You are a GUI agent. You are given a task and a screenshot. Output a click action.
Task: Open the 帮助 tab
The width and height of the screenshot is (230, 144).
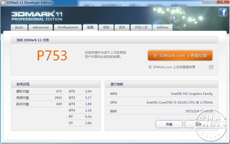(106, 28)
